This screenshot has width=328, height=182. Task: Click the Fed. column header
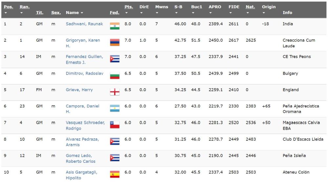point(114,12)
